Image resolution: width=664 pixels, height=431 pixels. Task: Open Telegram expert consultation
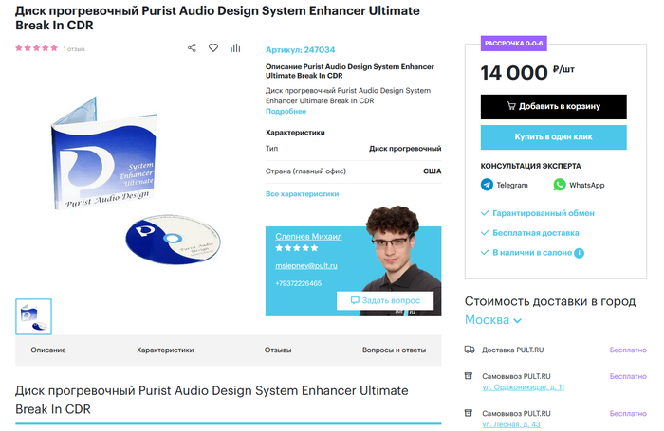coord(505,185)
